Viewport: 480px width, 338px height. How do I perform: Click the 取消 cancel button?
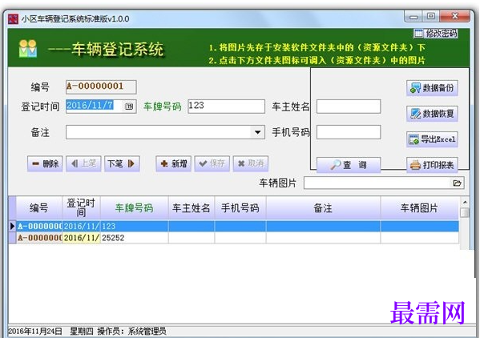[x=250, y=163]
